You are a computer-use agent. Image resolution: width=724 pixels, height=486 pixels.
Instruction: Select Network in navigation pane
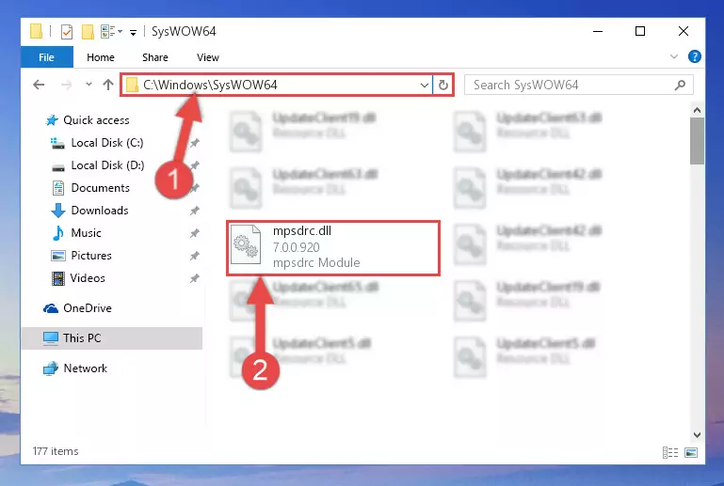coord(85,368)
